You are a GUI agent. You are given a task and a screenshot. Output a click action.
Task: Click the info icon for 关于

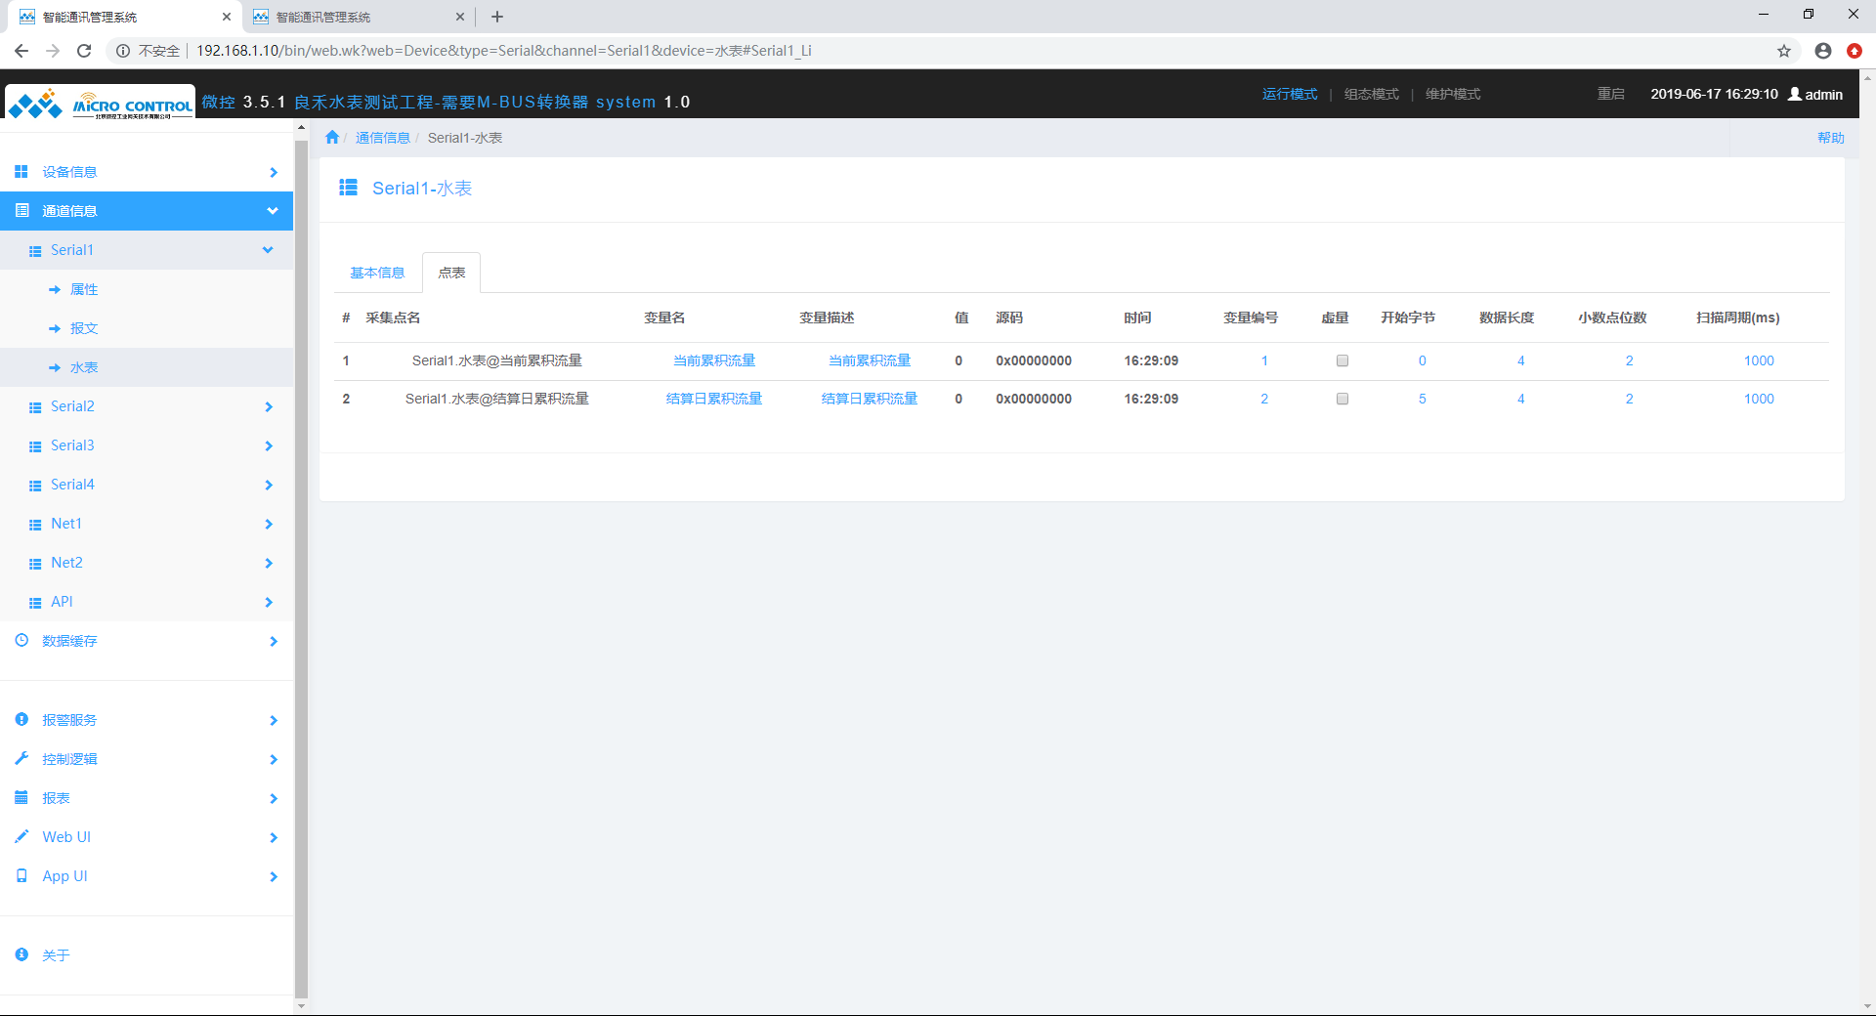click(21, 954)
